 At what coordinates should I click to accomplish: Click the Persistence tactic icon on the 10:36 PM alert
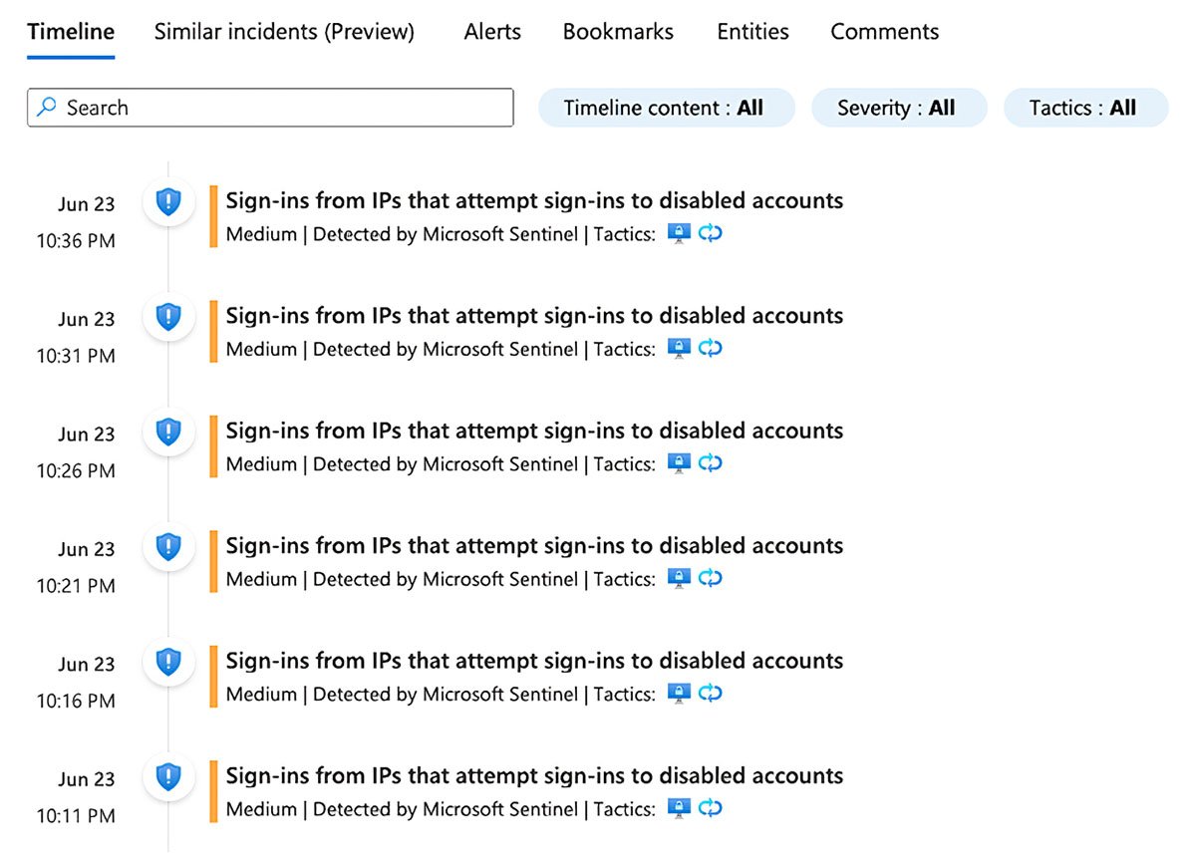(711, 233)
